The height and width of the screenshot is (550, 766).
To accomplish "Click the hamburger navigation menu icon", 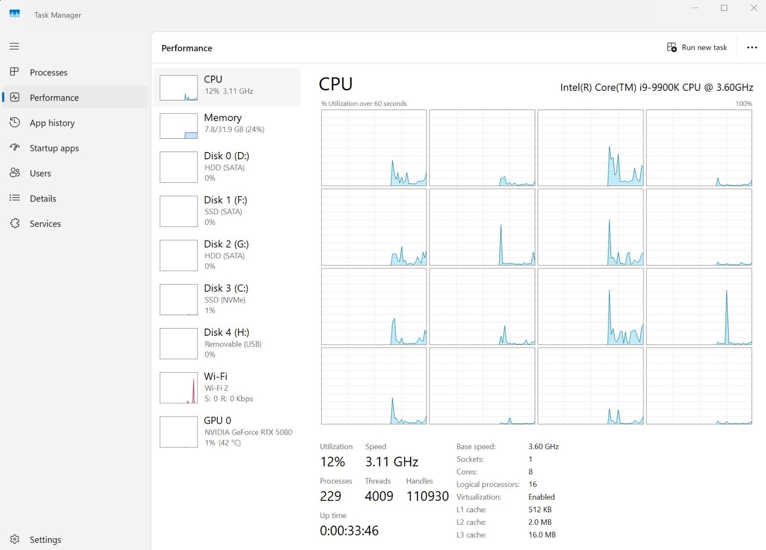I will click(x=14, y=46).
